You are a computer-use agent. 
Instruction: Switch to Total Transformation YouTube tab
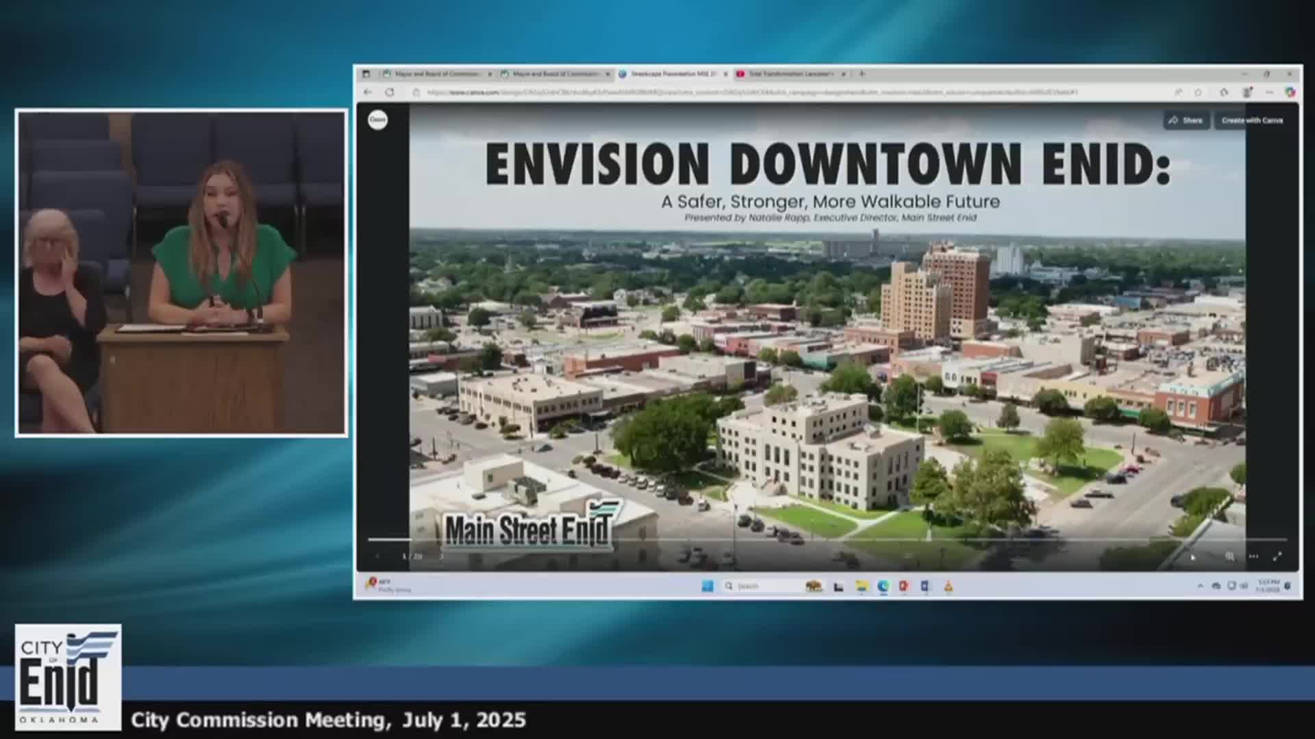point(789,74)
